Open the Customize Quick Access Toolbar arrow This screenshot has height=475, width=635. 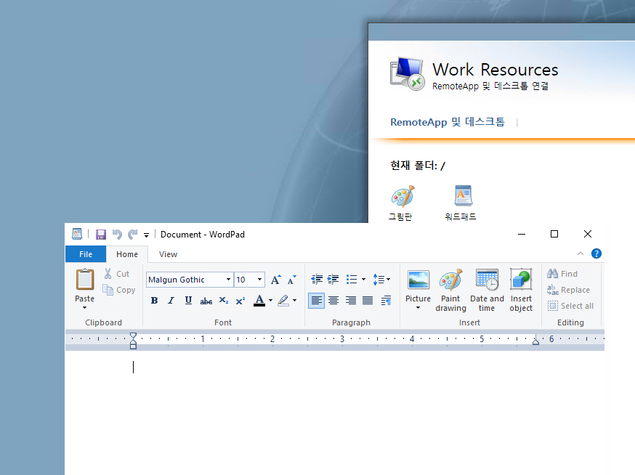[146, 235]
